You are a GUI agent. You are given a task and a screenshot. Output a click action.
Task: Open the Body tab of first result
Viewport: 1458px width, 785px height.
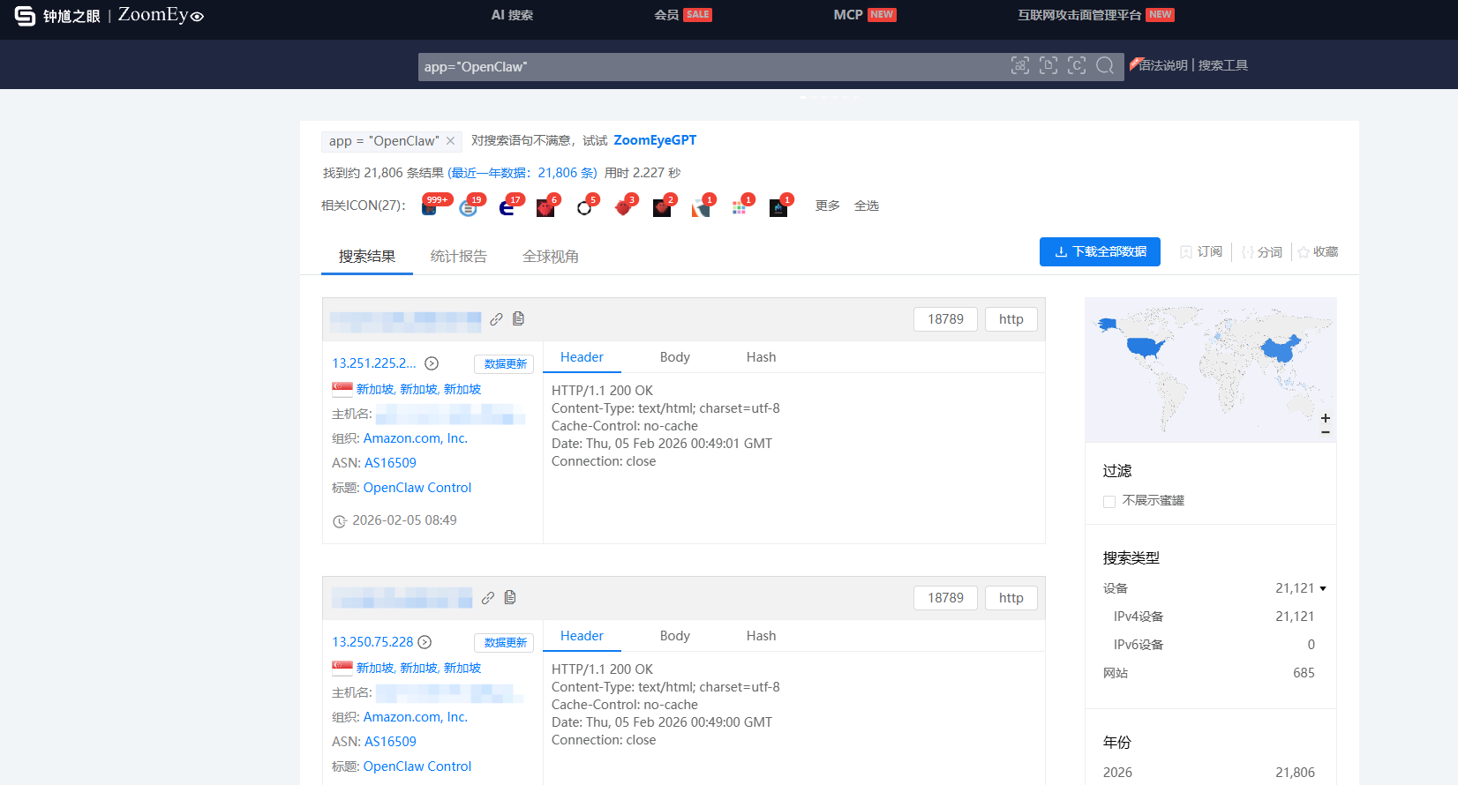click(674, 357)
